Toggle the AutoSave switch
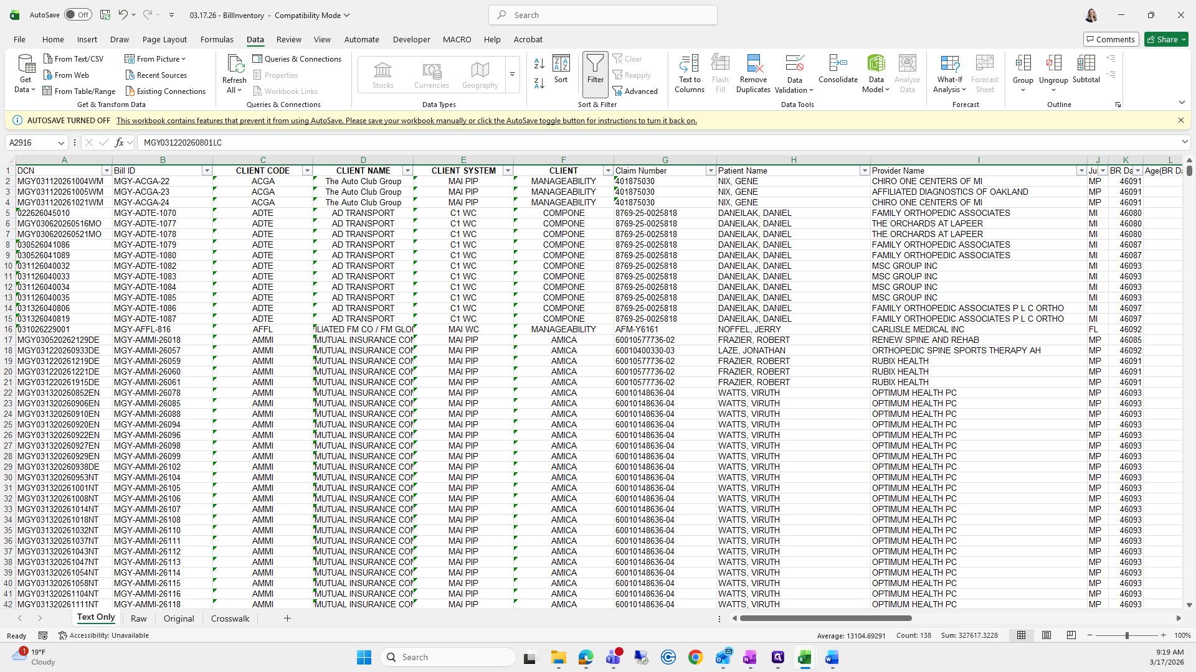Viewport: 1196px width, 672px height. click(78, 15)
